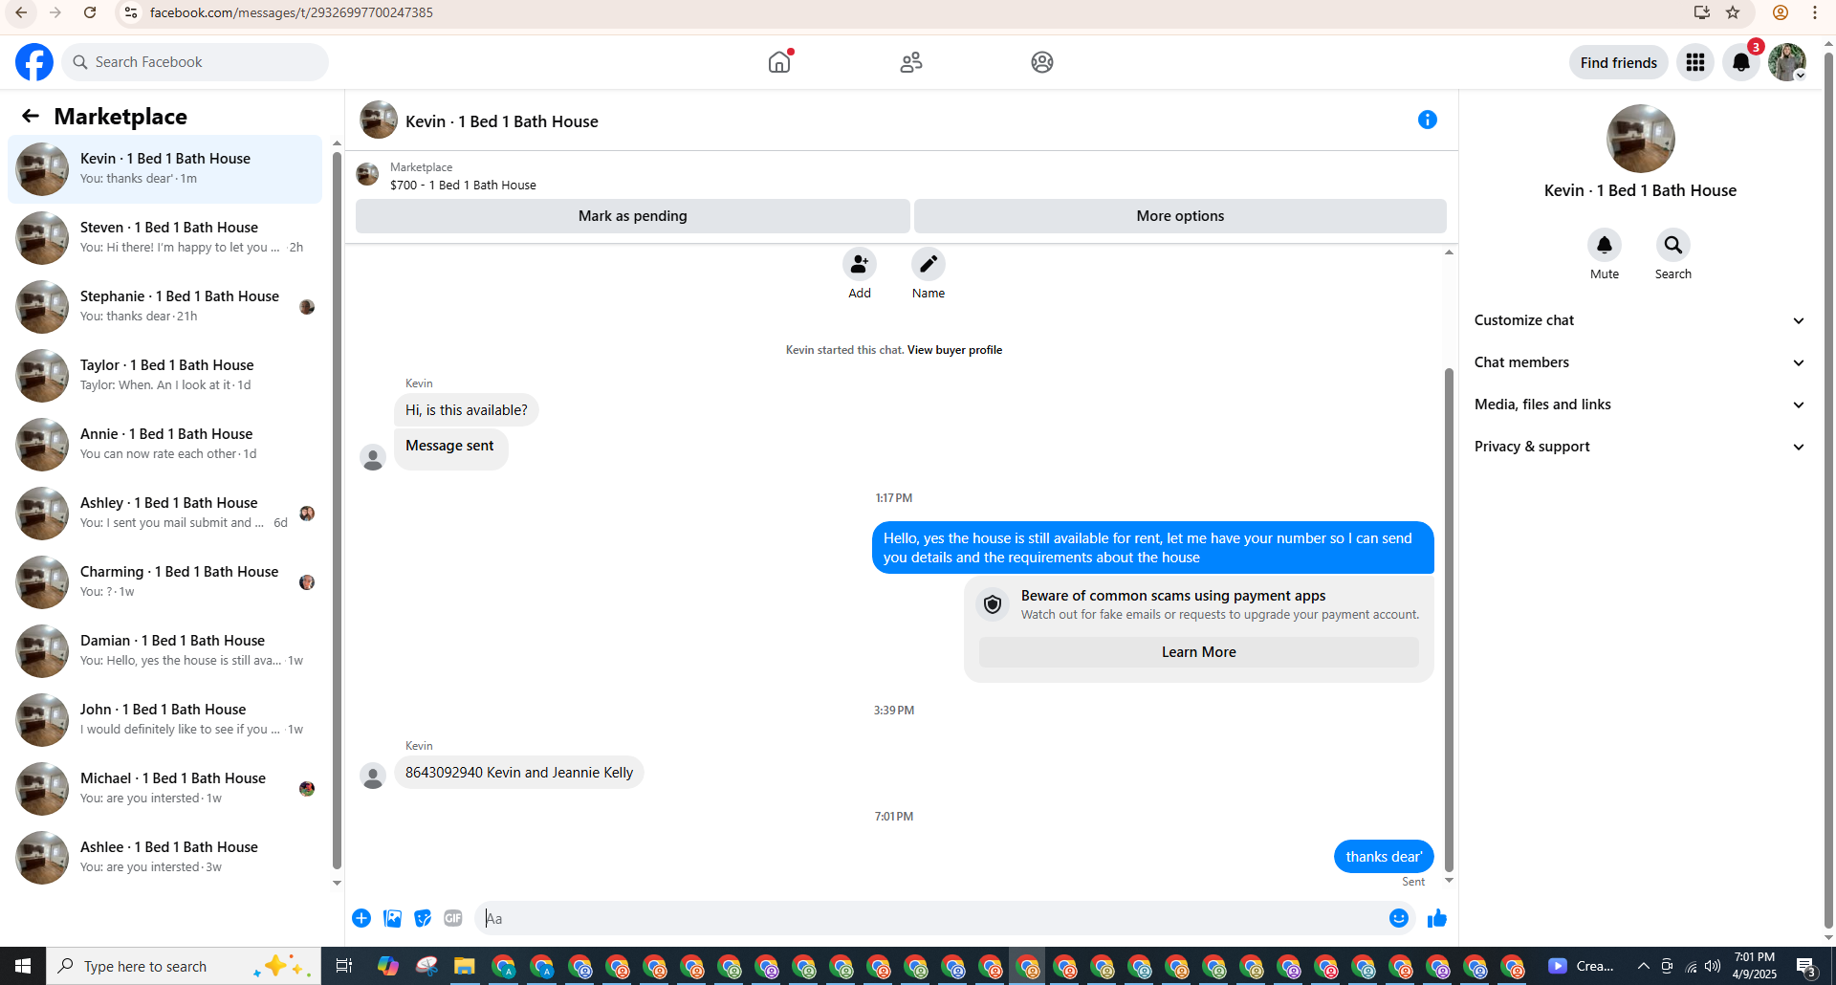This screenshot has height=985, width=1836.
Task: Open File Explorer from taskbar
Action: coord(465,966)
